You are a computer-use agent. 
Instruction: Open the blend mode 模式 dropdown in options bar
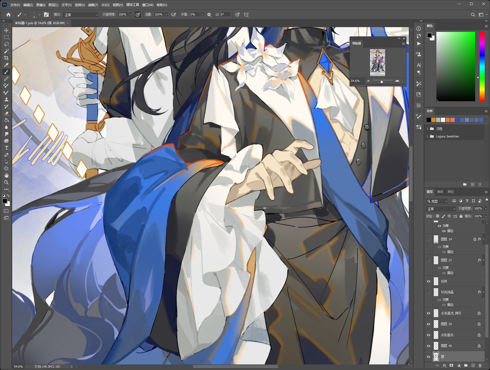81,14
